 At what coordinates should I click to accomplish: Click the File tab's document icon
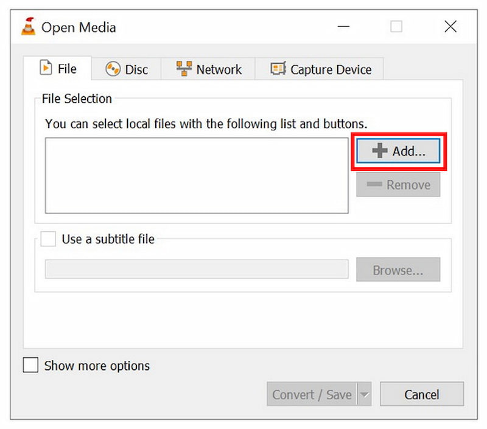(46, 69)
